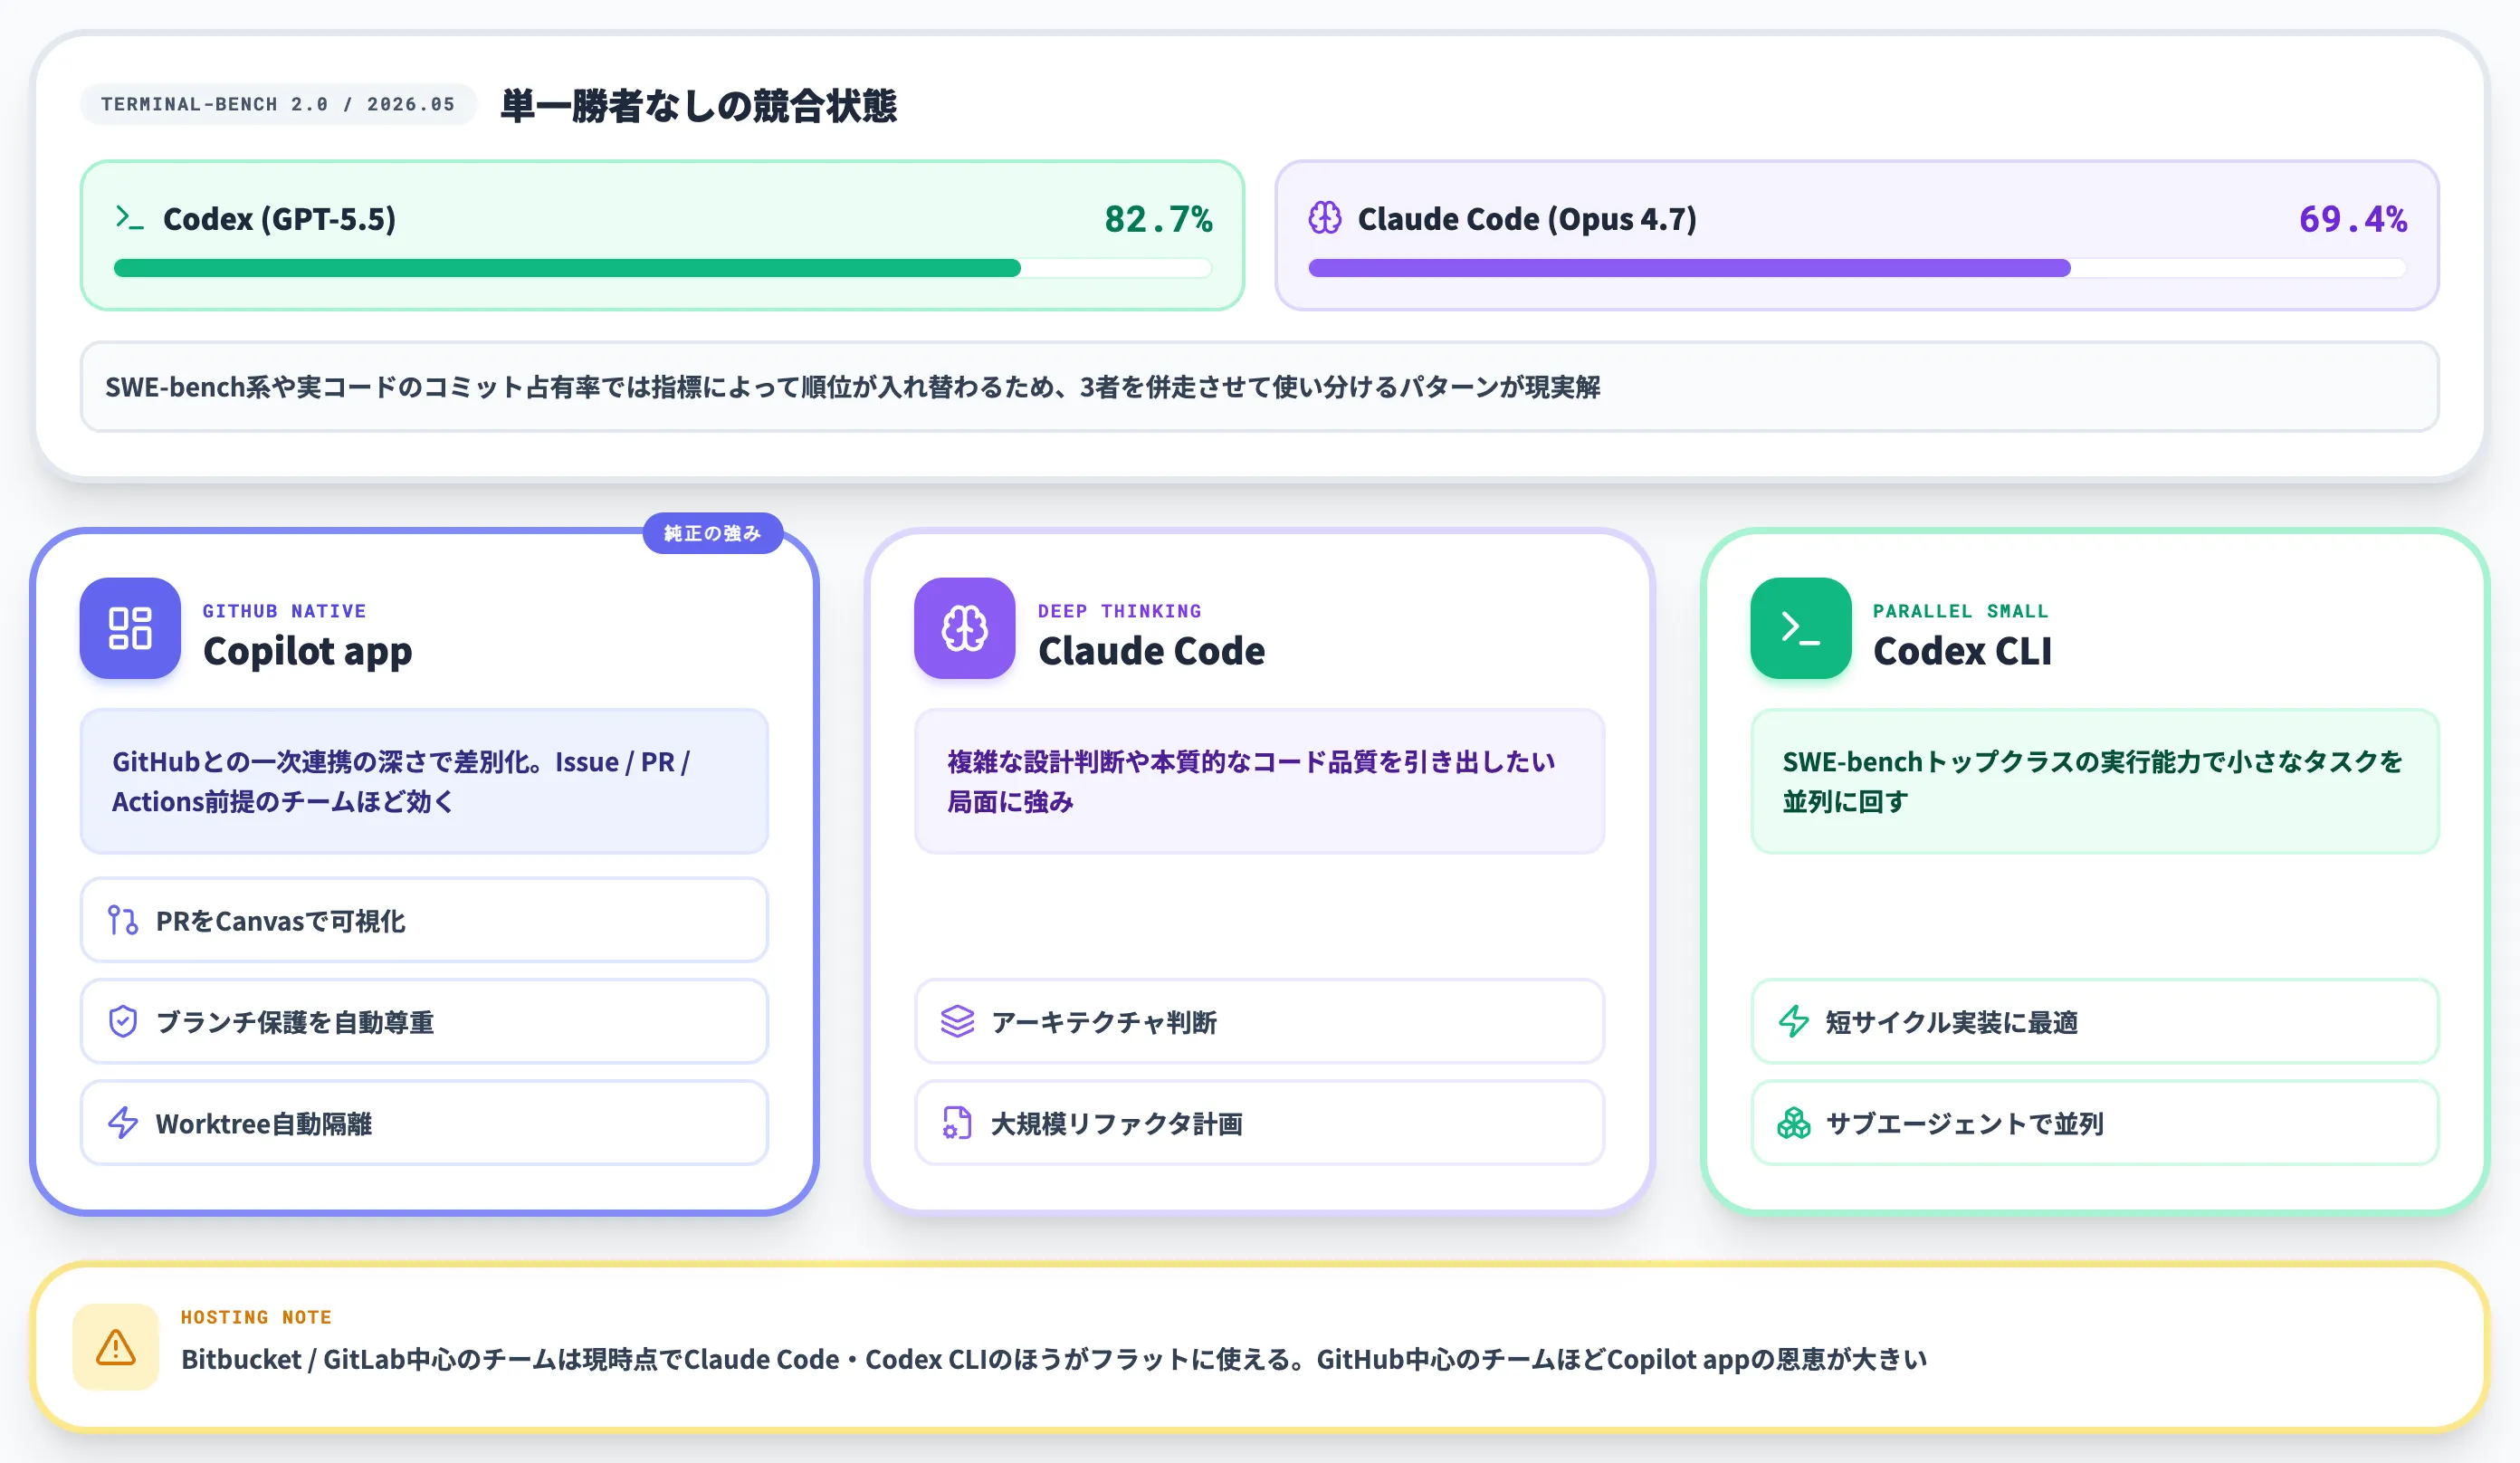Click the 純正の強み badge on Copilot card

pyautogui.click(x=712, y=533)
